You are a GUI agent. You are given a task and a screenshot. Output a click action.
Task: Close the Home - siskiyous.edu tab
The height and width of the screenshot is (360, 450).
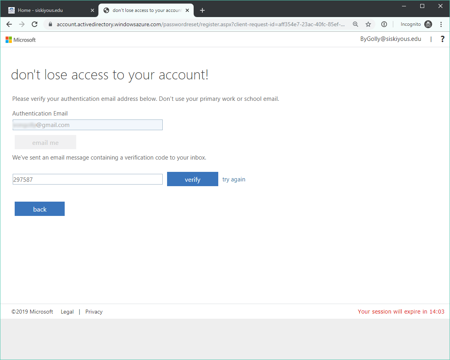click(x=92, y=10)
